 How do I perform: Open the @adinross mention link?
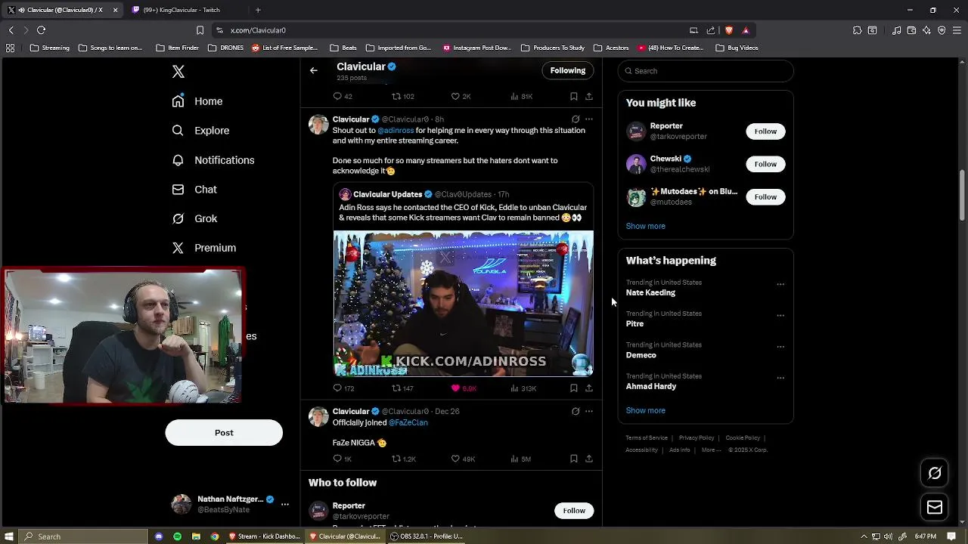[396, 130]
